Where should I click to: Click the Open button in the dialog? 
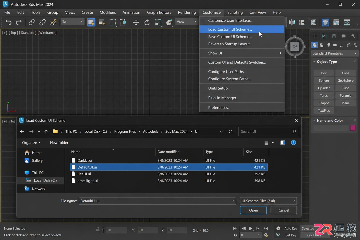(253, 210)
